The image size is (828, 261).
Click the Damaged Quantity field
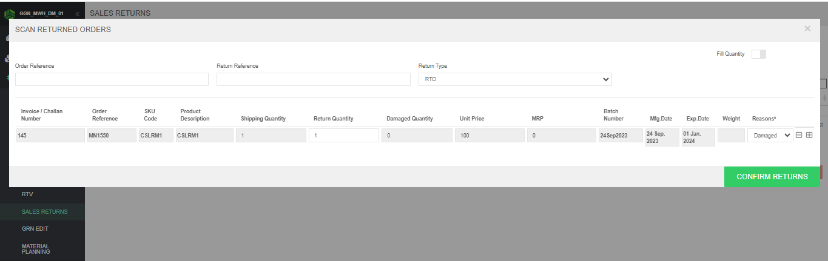[x=416, y=136]
